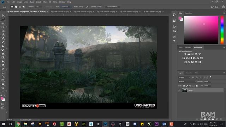
Task: Select the Path Selection tool
Action: pos(3,77)
